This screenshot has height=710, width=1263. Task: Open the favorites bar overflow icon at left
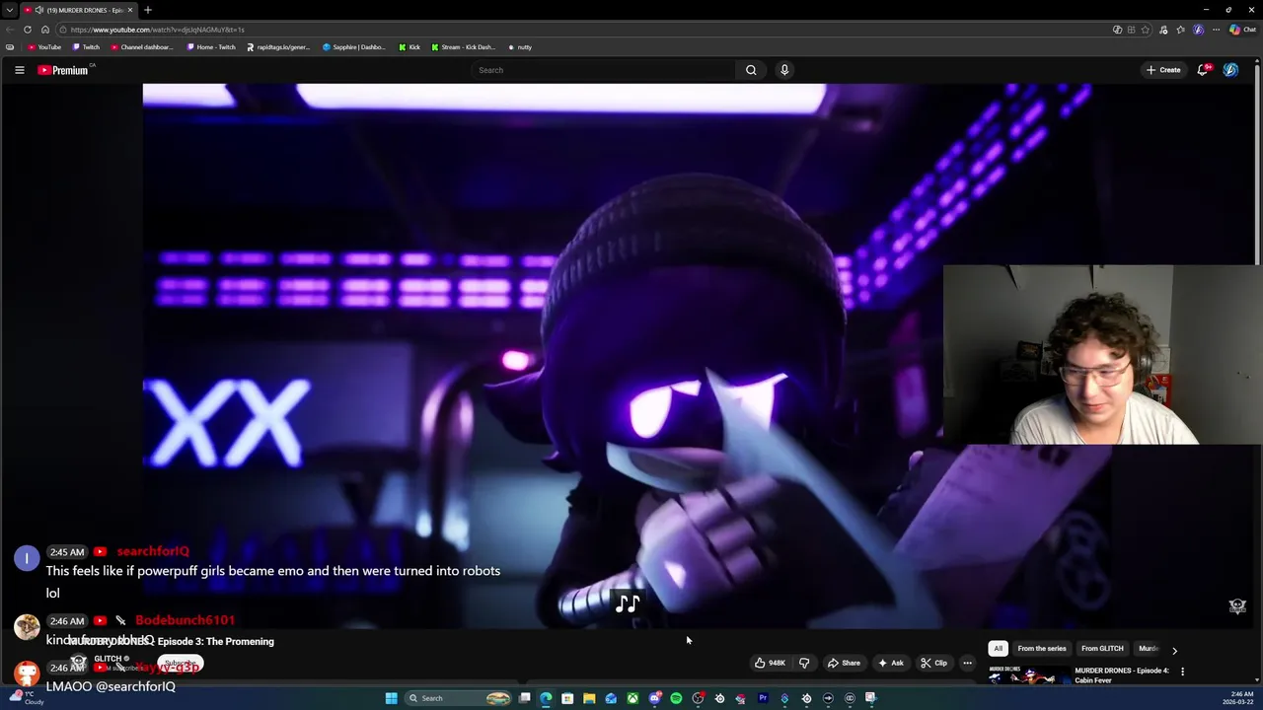point(10,47)
